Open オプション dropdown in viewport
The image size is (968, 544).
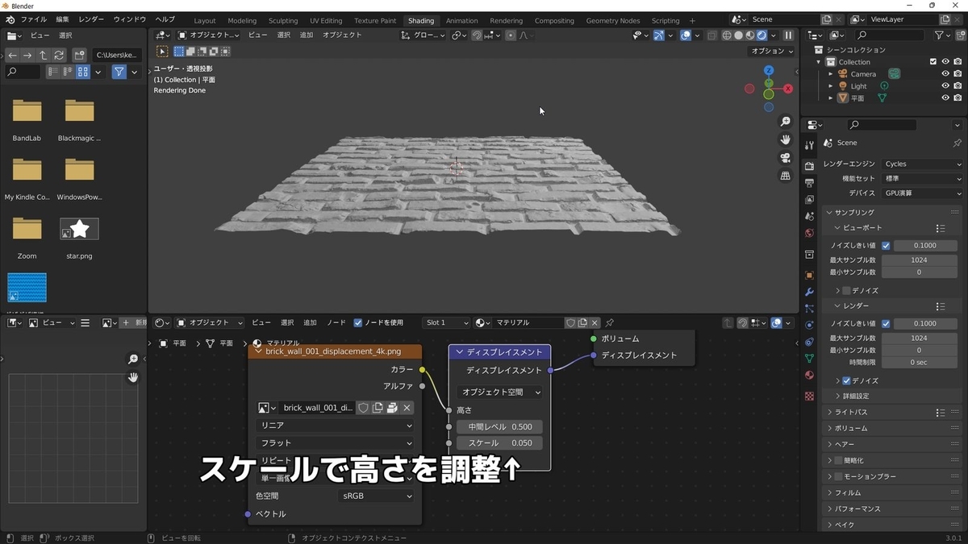[x=771, y=51]
